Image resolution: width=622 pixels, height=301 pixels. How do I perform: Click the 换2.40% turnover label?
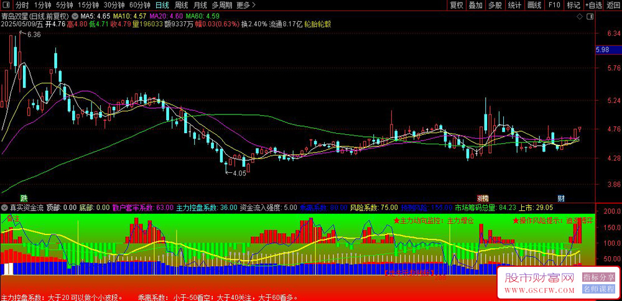[254, 24]
